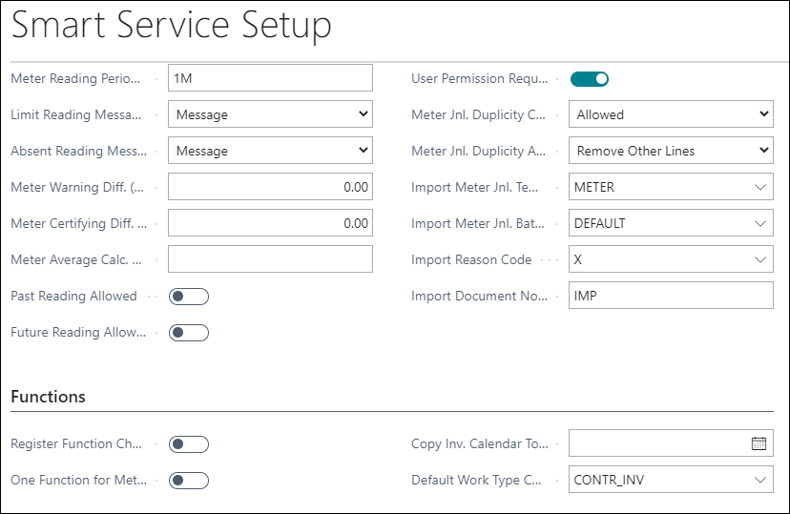Screen dimensions: 790x514
Task: Click the Import Document No. field with IMP
Action: tap(671, 296)
